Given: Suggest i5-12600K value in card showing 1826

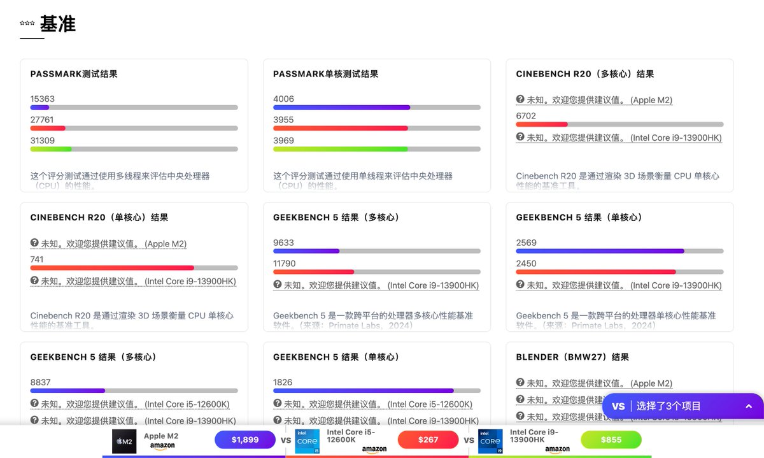Looking at the screenshot, I should click(x=373, y=404).
